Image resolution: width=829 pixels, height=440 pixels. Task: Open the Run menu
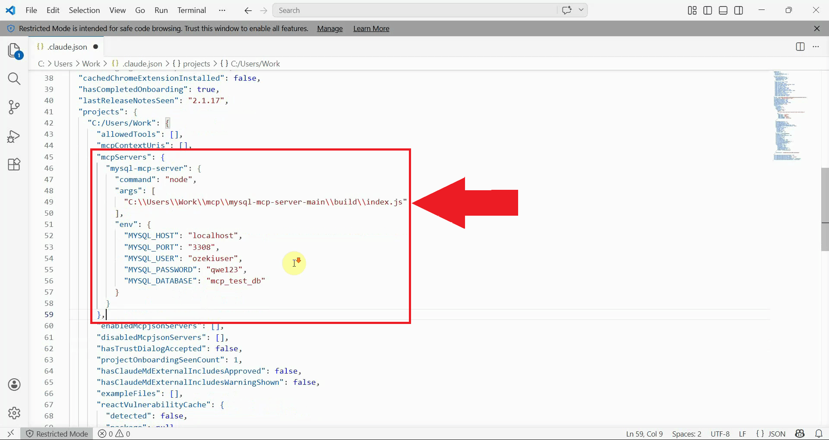[x=161, y=10]
